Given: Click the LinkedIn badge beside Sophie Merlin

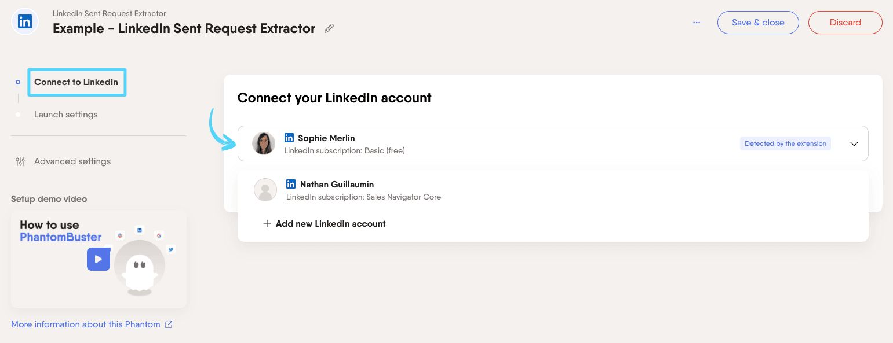Looking at the screenshot, I should point(289,138).
